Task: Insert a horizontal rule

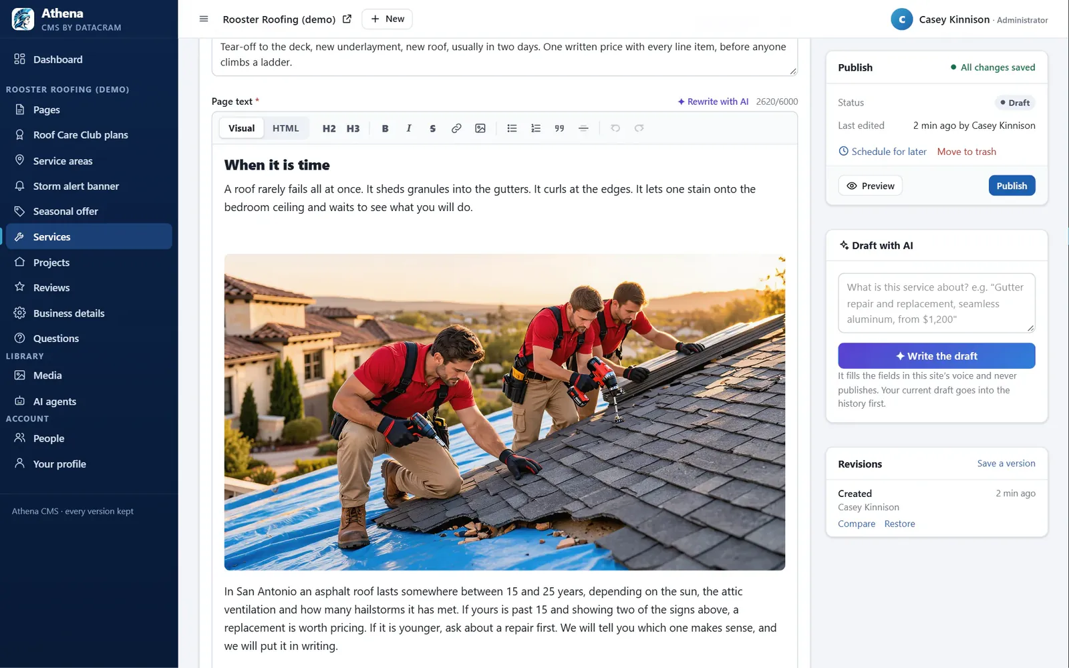Action: pos(583,128)
